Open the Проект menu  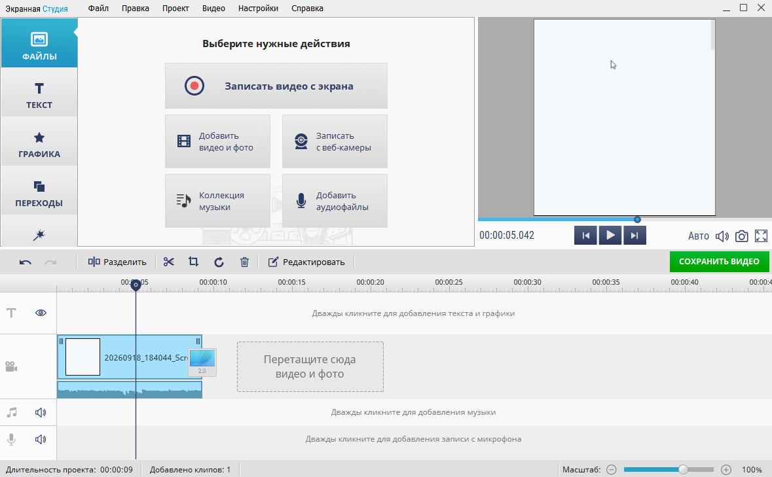[175, 9]
